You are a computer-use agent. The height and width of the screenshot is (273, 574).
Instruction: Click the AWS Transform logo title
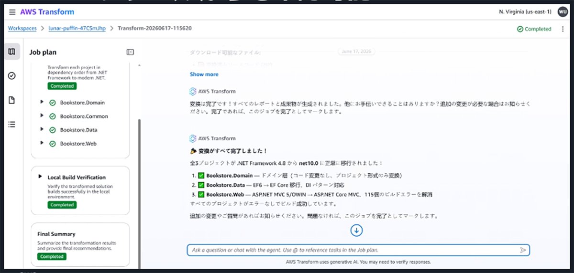click(47, 12)
